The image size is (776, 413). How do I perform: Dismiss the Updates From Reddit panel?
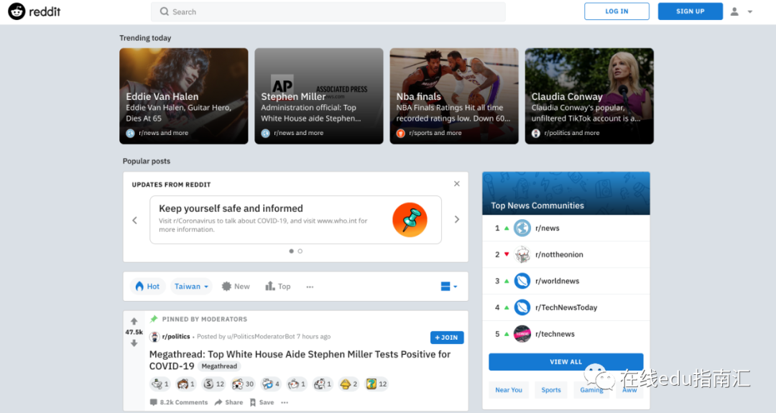point(456,184)
